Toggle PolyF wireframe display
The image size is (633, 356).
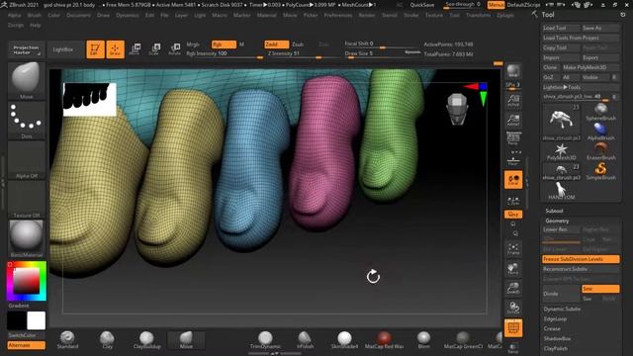click(513, 327)
